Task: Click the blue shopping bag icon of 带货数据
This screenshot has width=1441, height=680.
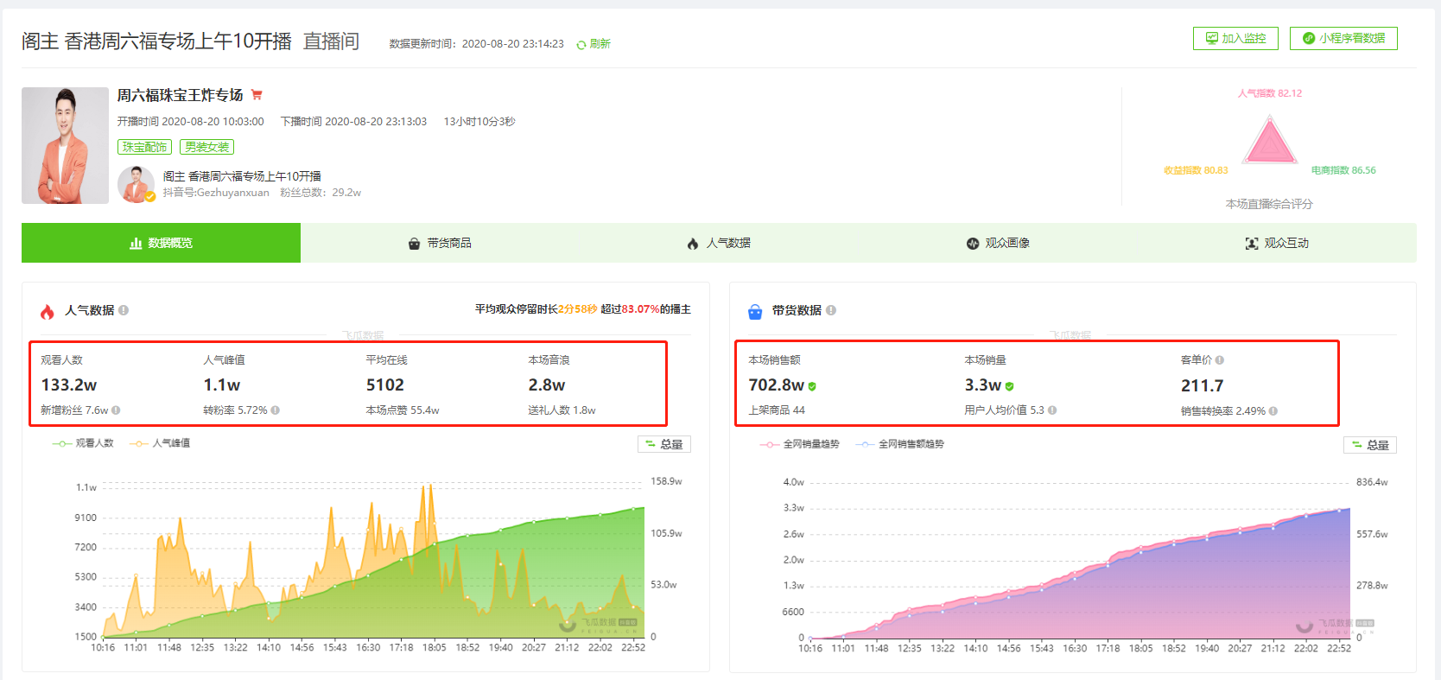Action: [755, 311]
